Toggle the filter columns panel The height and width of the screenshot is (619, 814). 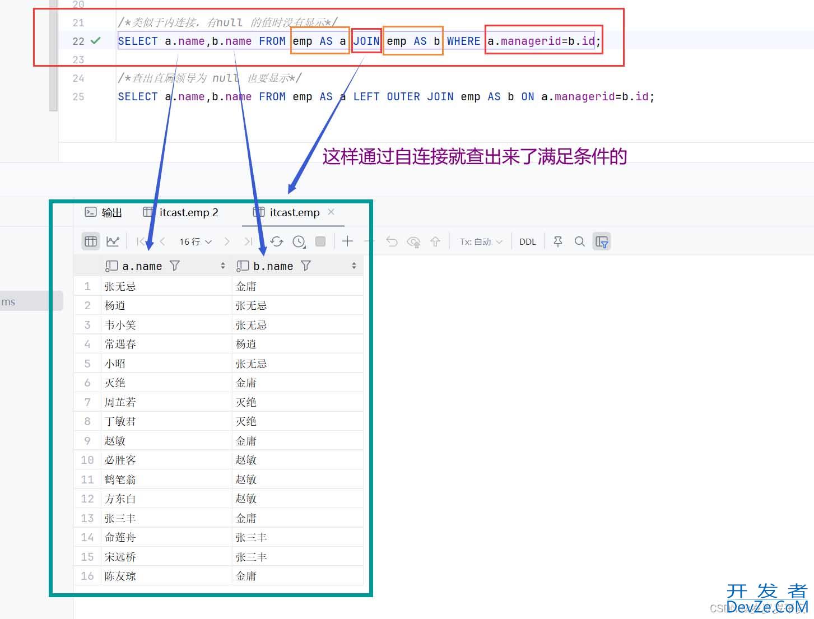tap(602, 241)
